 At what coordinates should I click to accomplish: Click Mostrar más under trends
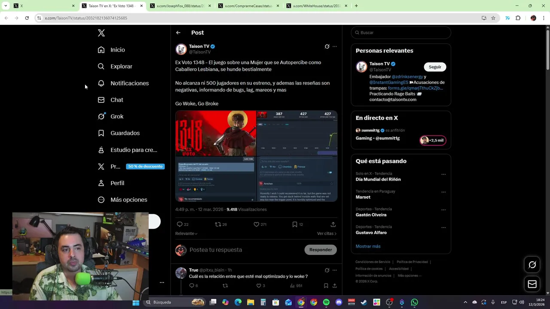pos(368,246)
